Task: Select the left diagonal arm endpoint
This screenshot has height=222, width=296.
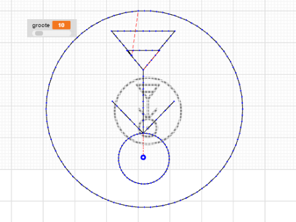Action: (x=112, y=101)
